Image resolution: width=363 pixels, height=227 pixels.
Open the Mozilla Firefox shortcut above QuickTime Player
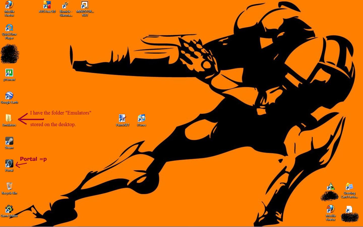click(9, 8)
